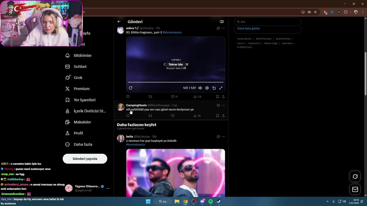This screenshot has width=367, height=206.
Task: Open Grok icon on bella's post
Action: coord(218,136)
